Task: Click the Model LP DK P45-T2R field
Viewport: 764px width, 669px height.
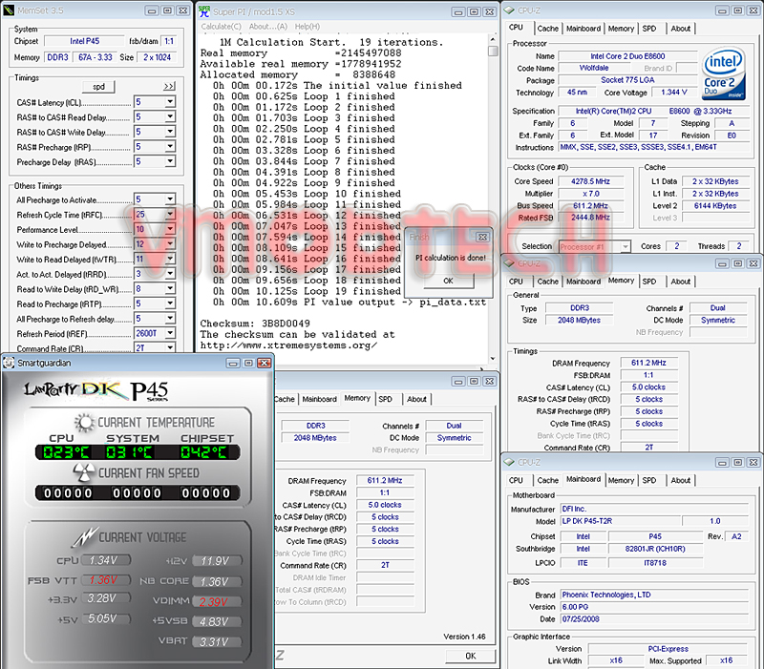Action: (x=620, y=521)
